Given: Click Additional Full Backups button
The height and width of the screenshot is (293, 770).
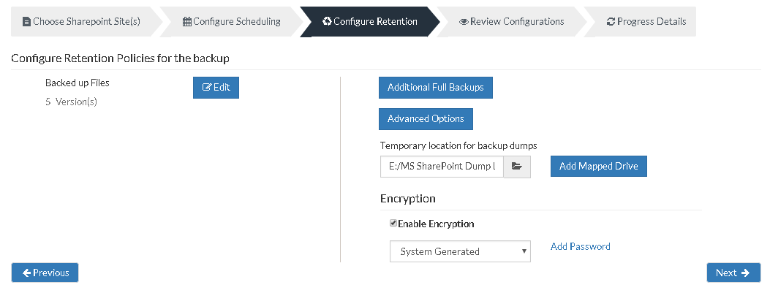Looking at the screenshot, I should click(x=436, y=88).
